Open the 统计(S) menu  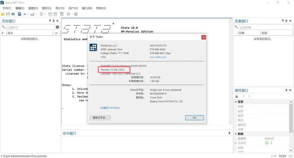tap(60, 8)
